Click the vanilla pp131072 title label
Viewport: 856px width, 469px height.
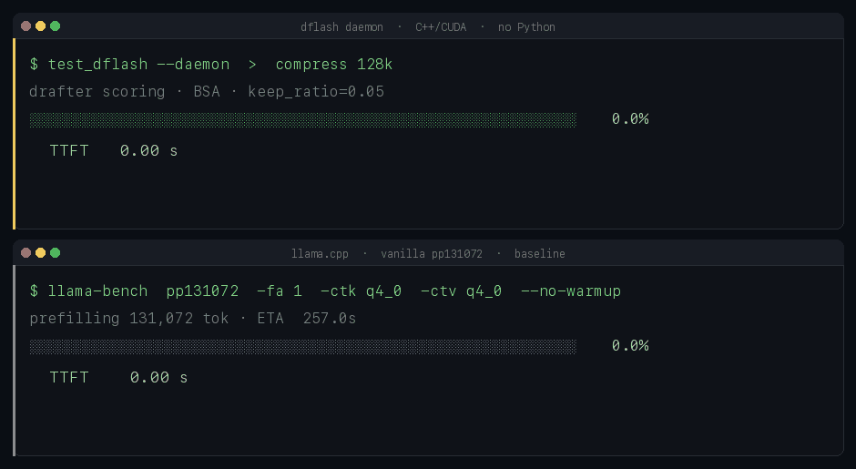[x=432, y=253]
